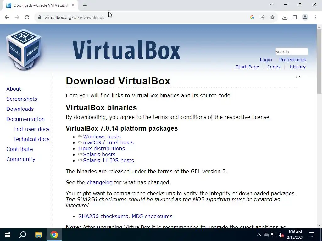Viewport: 322px width, 241px height.
Task: Click the muted speaker tray icon
Action: coord(281,235)
